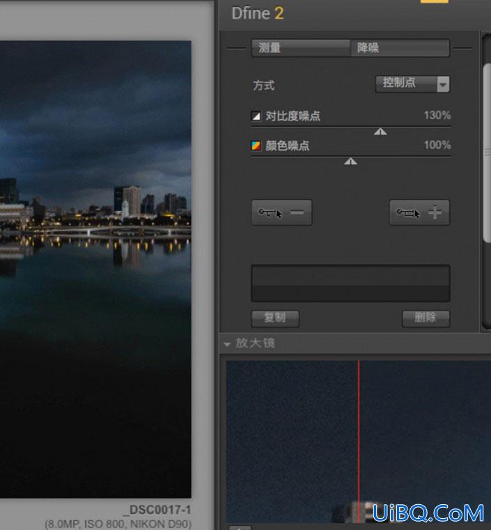Click the Dfine 2 title

[258, 13]
